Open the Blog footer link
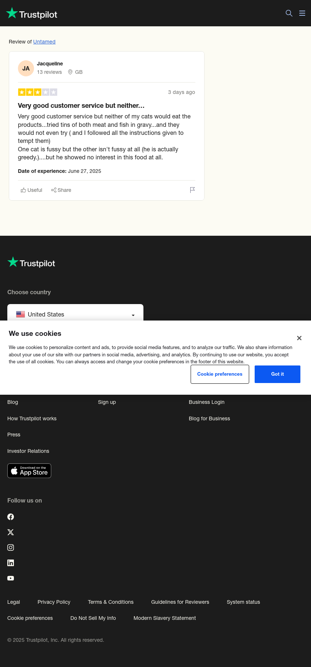The width and height of the screenshot is (311, 667). point(13,402)
